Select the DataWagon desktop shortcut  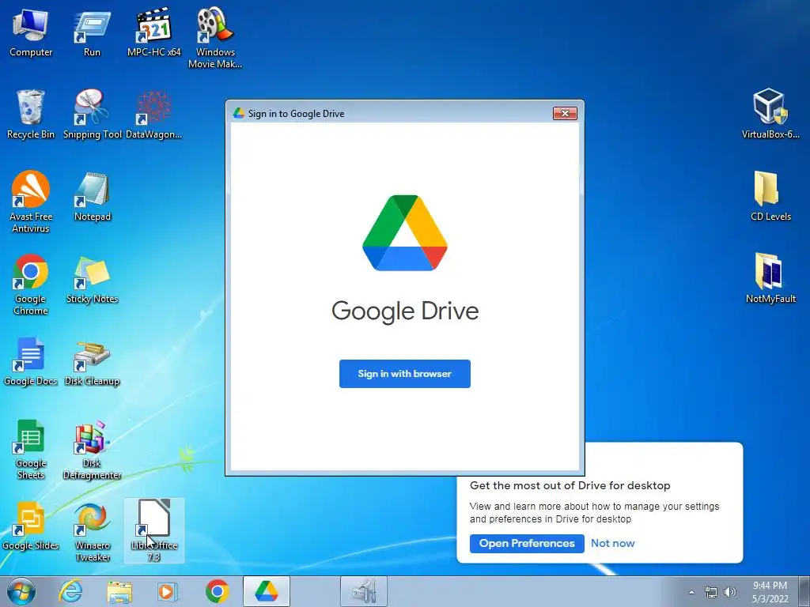click(x=153, y=115)
